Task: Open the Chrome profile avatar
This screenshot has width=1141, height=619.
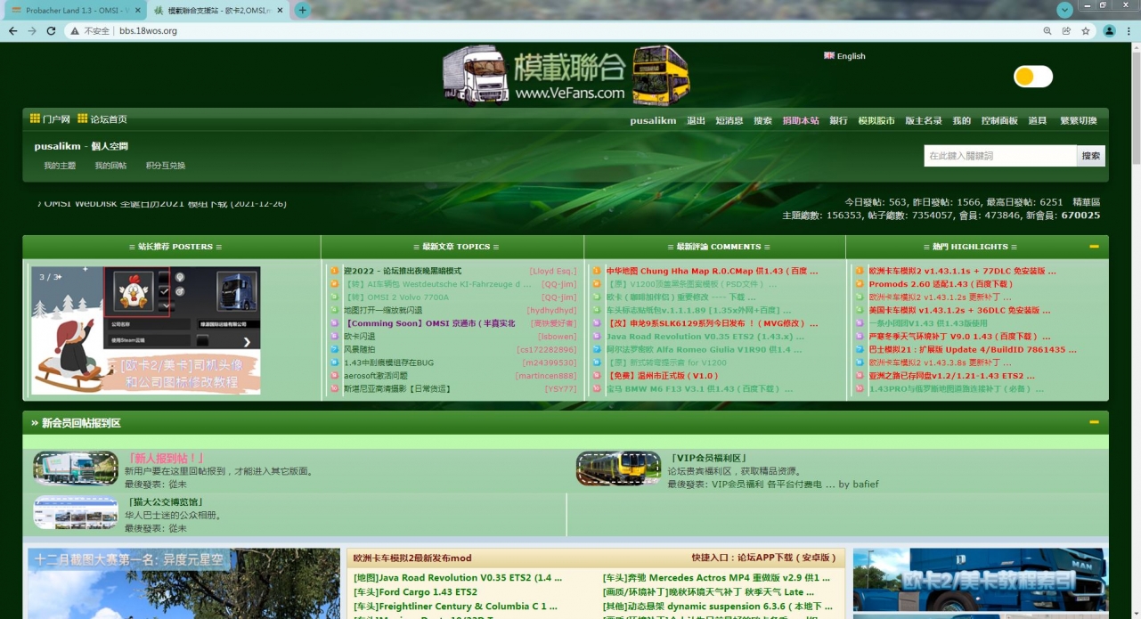Action: [x=1109, y=30]
